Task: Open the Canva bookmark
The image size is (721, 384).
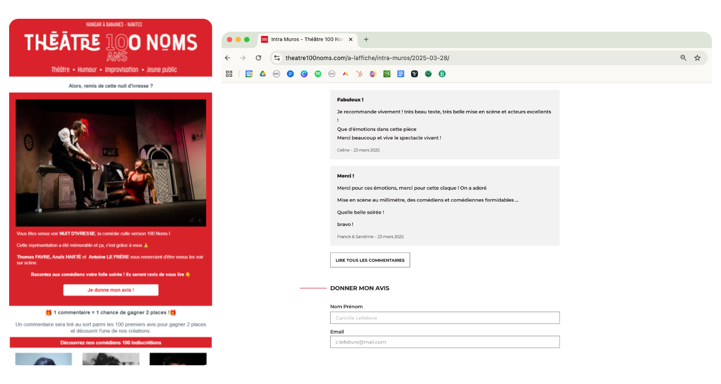Action: pos(304,74)
